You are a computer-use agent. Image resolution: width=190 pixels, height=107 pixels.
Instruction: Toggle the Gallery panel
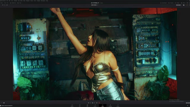click(x=1, y=3)
